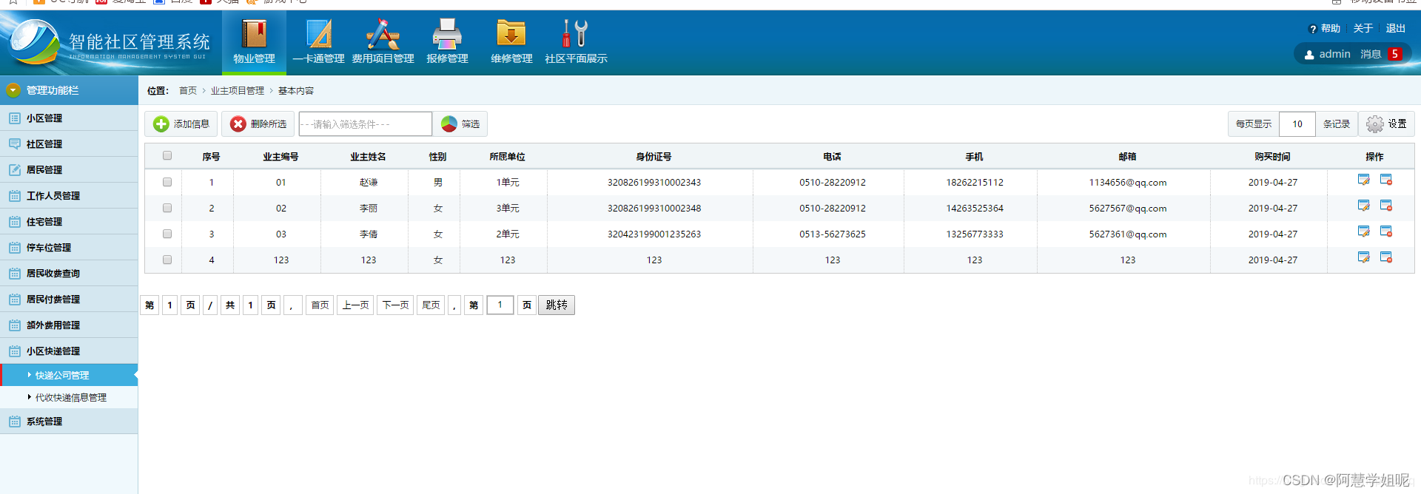1421x494 pixels.
Task: Click the delete icon for row 赵谦
Action: tap(1386, 180)
